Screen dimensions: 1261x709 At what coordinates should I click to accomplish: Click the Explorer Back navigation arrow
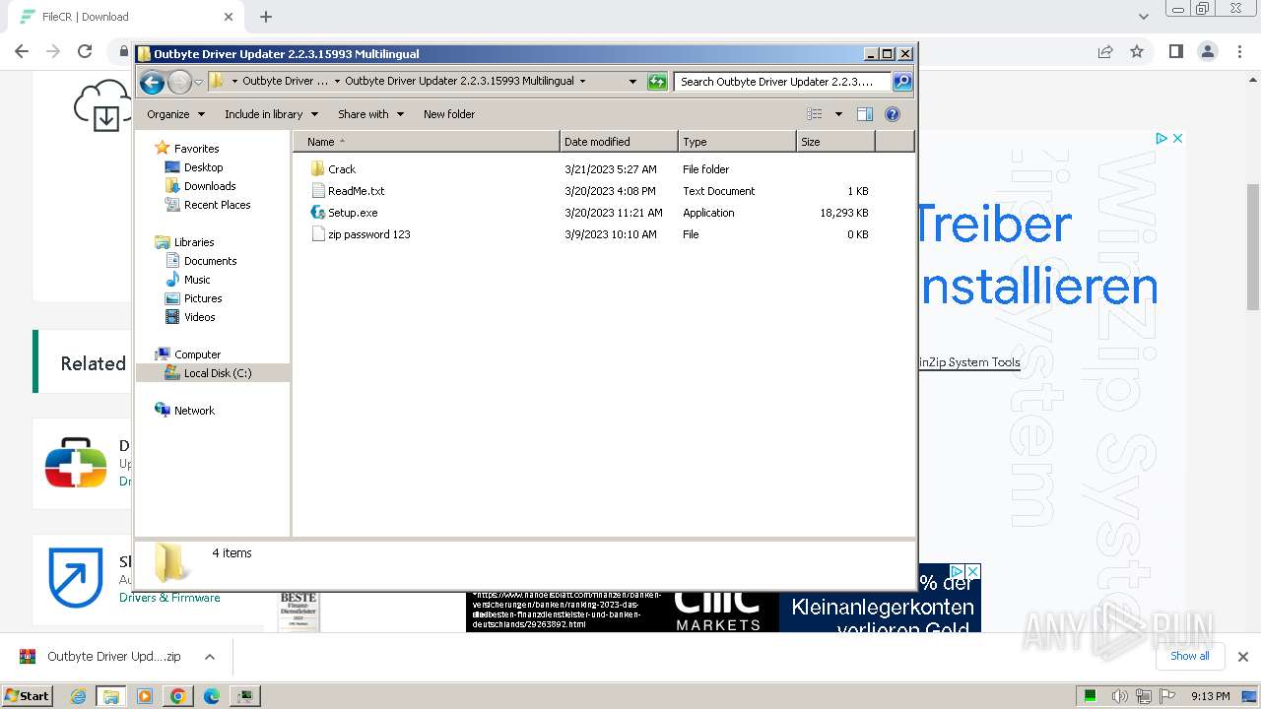tap(152, 82)
